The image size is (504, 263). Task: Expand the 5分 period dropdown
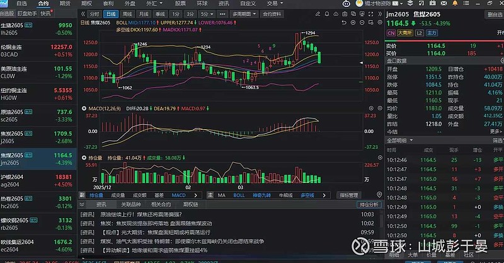pos(207,14)
